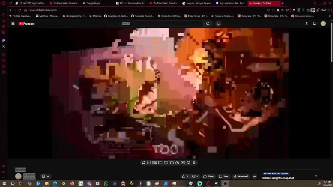333x187 pixels.
Task: Open more actions three-dot menu
Action: tap(254, 176)
